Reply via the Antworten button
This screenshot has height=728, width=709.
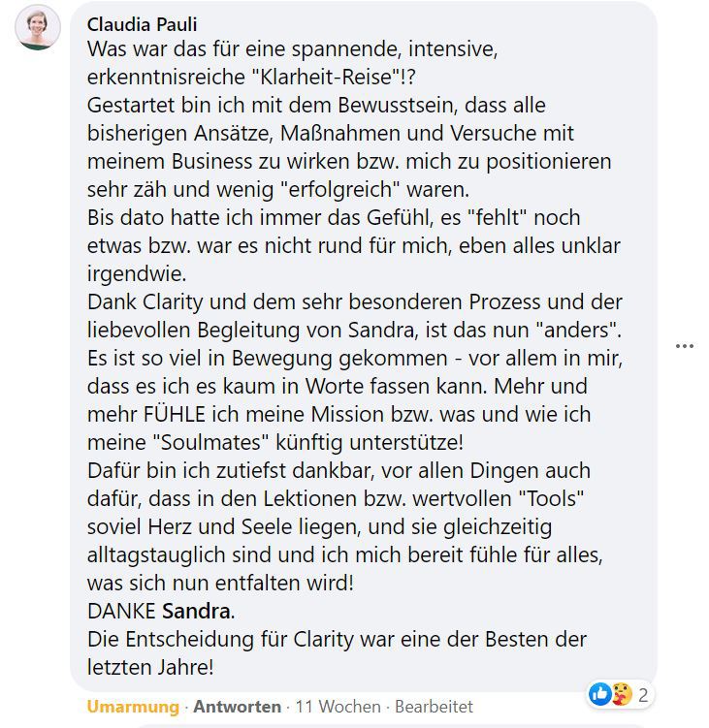coord(237,707)
